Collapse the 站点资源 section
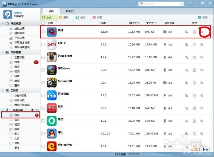This screenshot has height=157, width=214. (x=3, y=24)
